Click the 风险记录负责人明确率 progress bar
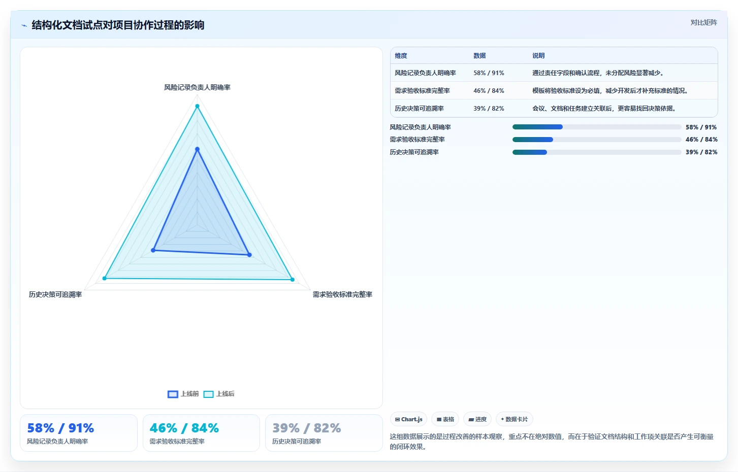This screenshot has height=472, width=738. [x=597, y=127]
